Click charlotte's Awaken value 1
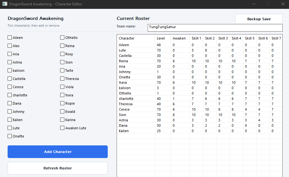The width and height of the screenshot is (289, 177). click(x=173, y=99)
